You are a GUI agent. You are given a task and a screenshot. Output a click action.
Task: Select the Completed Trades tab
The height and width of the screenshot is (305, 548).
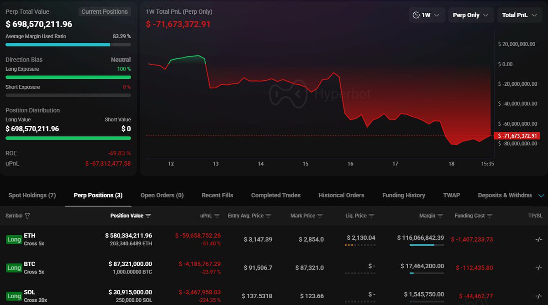click(x=275, y=195)
